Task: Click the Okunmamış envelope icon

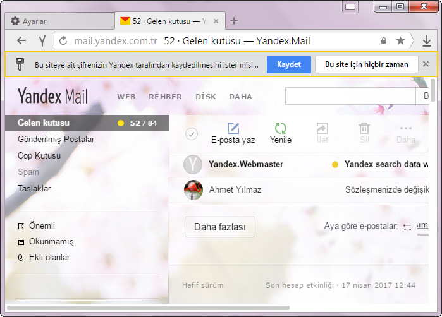Action: pos(21,242)
